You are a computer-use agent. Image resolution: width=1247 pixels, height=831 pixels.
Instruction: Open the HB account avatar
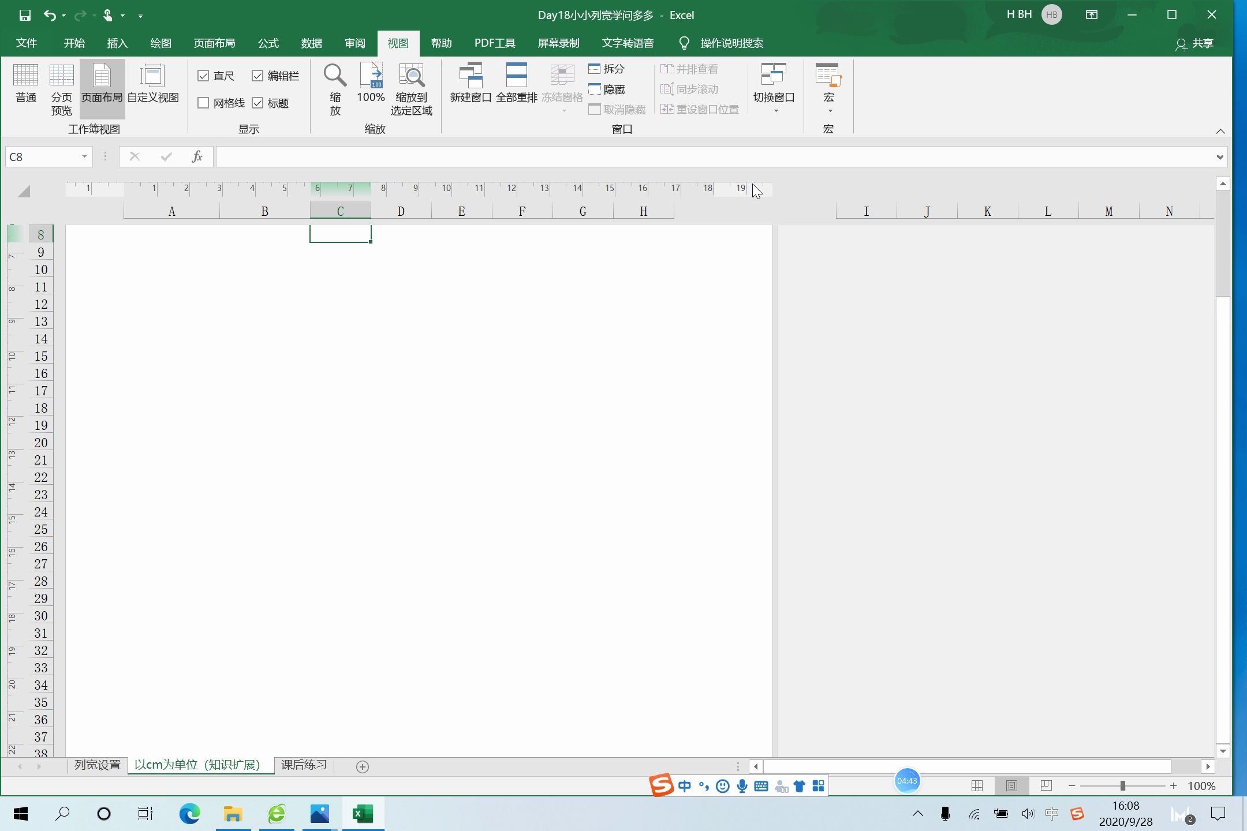coord(1051,15)
